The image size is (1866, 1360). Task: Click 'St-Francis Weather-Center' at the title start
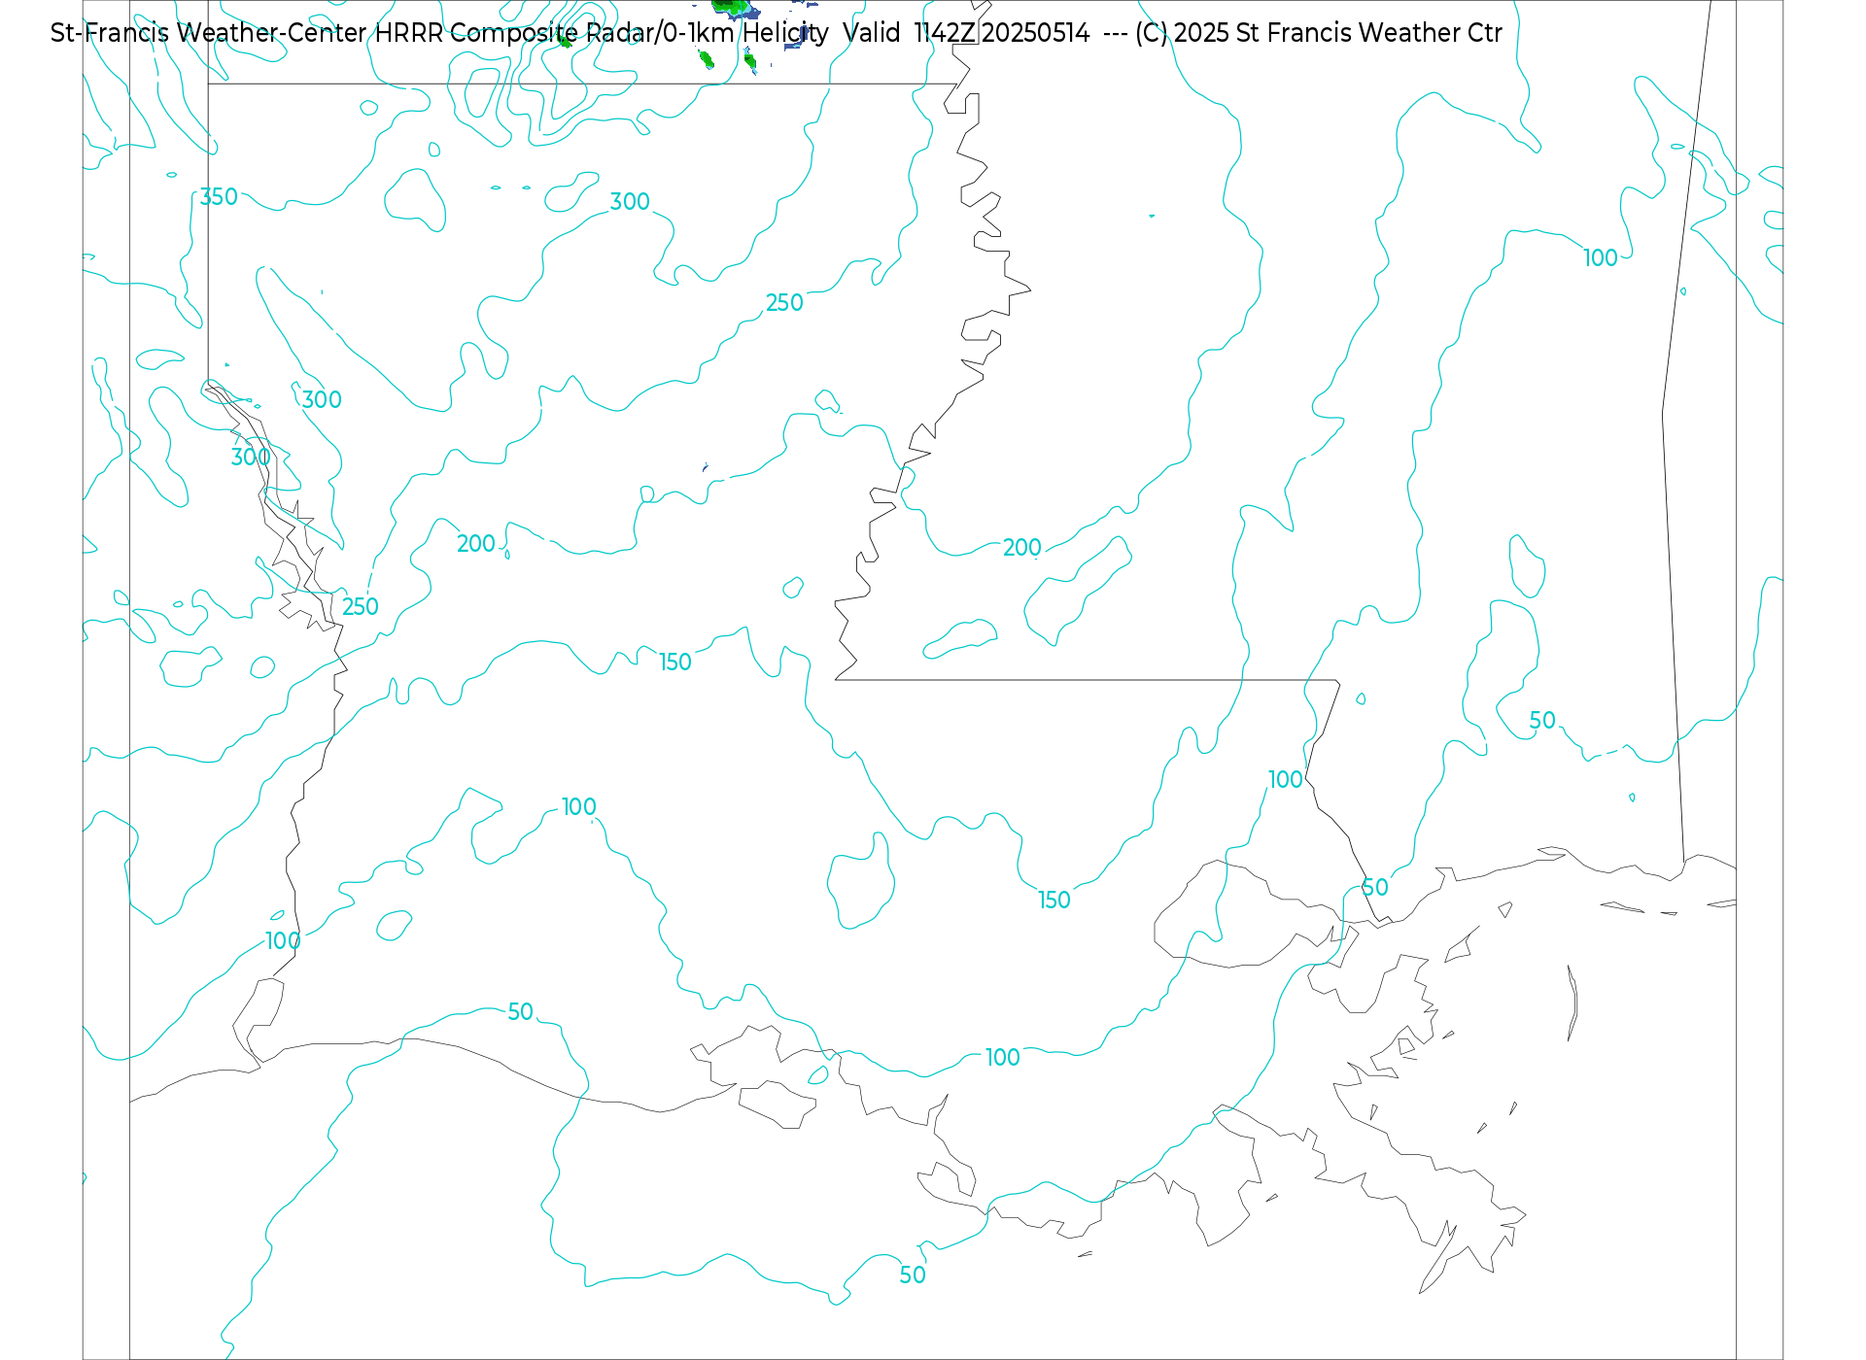coord(209,33)
